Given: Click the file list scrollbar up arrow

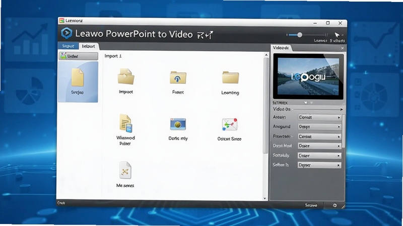Looking at the screenshot, I should [x=266, y=55].
